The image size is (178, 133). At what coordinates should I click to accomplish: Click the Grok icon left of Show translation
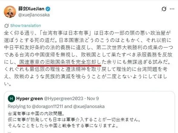click(x=6, y=26)
